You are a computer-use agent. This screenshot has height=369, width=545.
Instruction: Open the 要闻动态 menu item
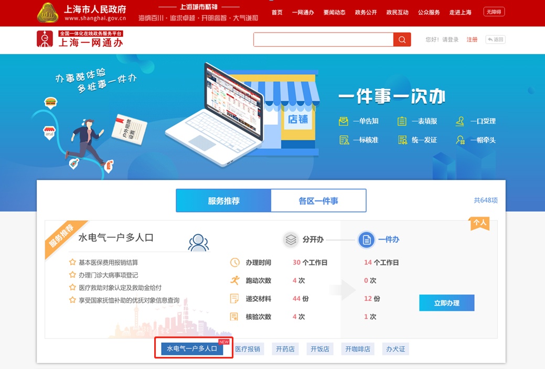point(334,13)
